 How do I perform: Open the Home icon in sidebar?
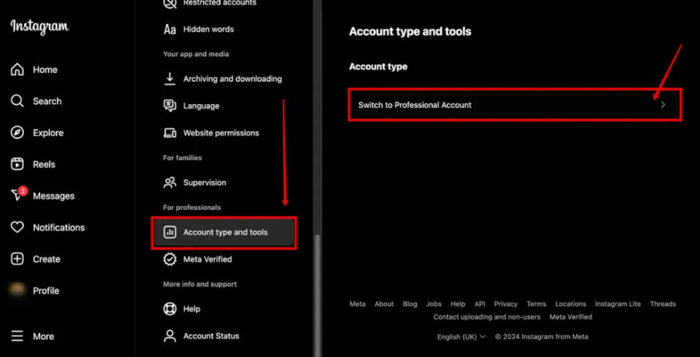tap(17, 70)
